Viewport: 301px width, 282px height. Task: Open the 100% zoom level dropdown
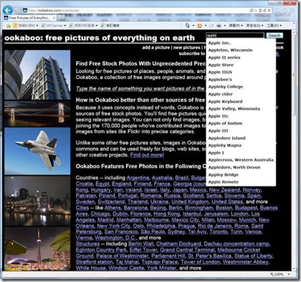[x=289, y=274]
